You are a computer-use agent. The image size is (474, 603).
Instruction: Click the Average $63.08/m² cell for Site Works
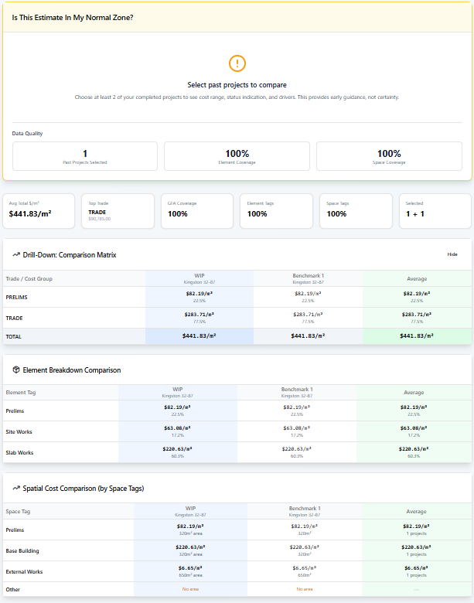[x=414, y=431]
